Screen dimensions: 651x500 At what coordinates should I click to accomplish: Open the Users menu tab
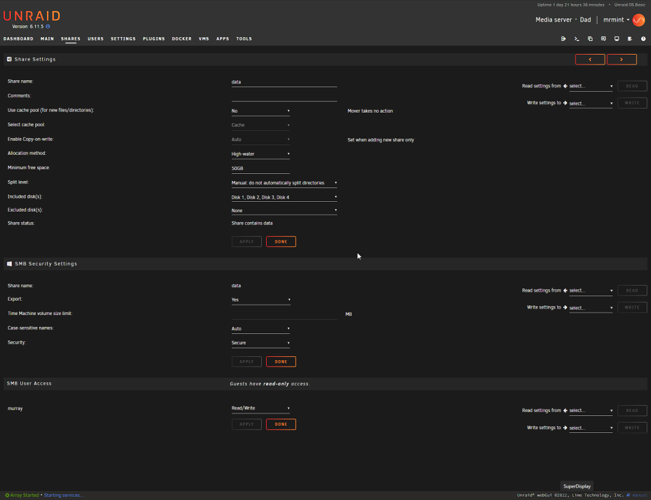[96, 38]
